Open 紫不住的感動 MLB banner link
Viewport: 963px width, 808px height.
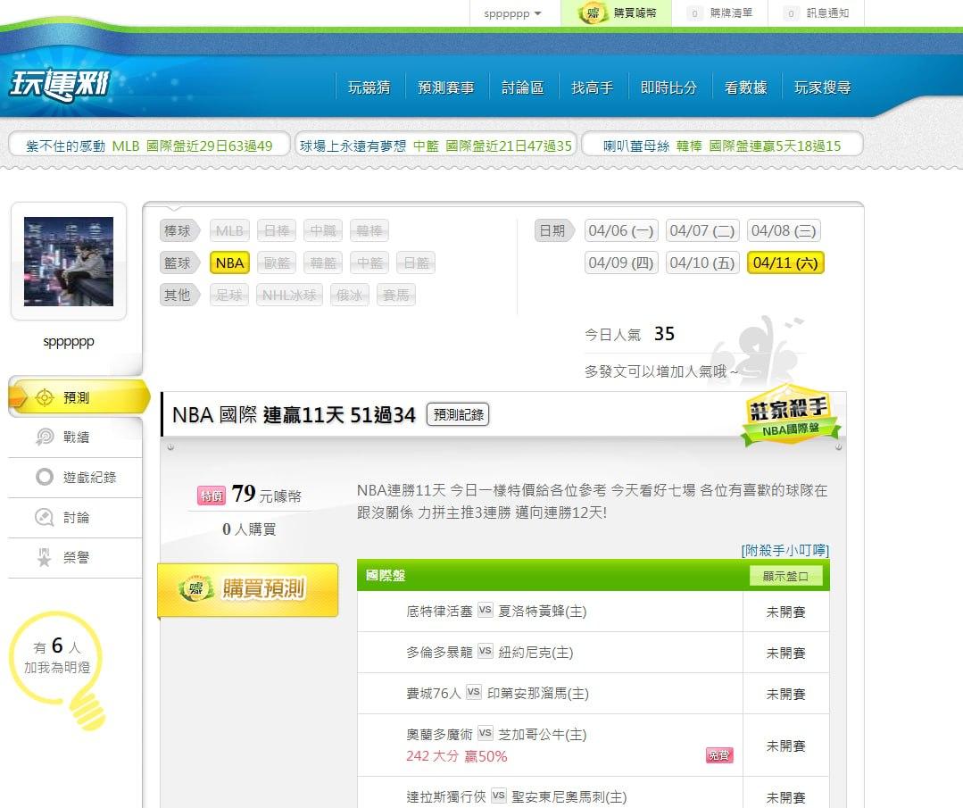(x=149, y=146)
